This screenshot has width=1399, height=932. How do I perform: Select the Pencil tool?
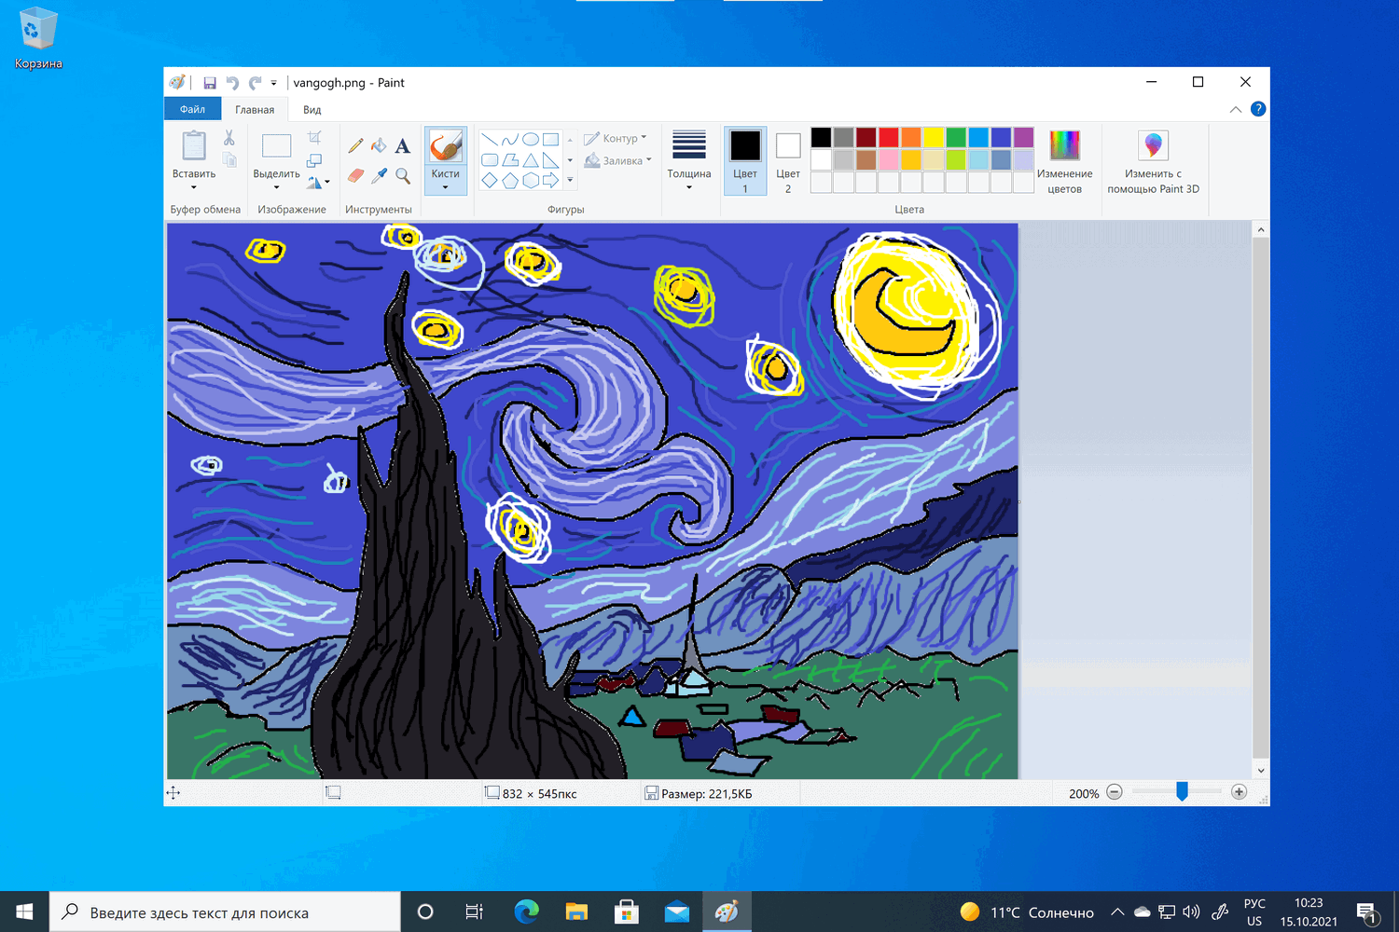355,145
